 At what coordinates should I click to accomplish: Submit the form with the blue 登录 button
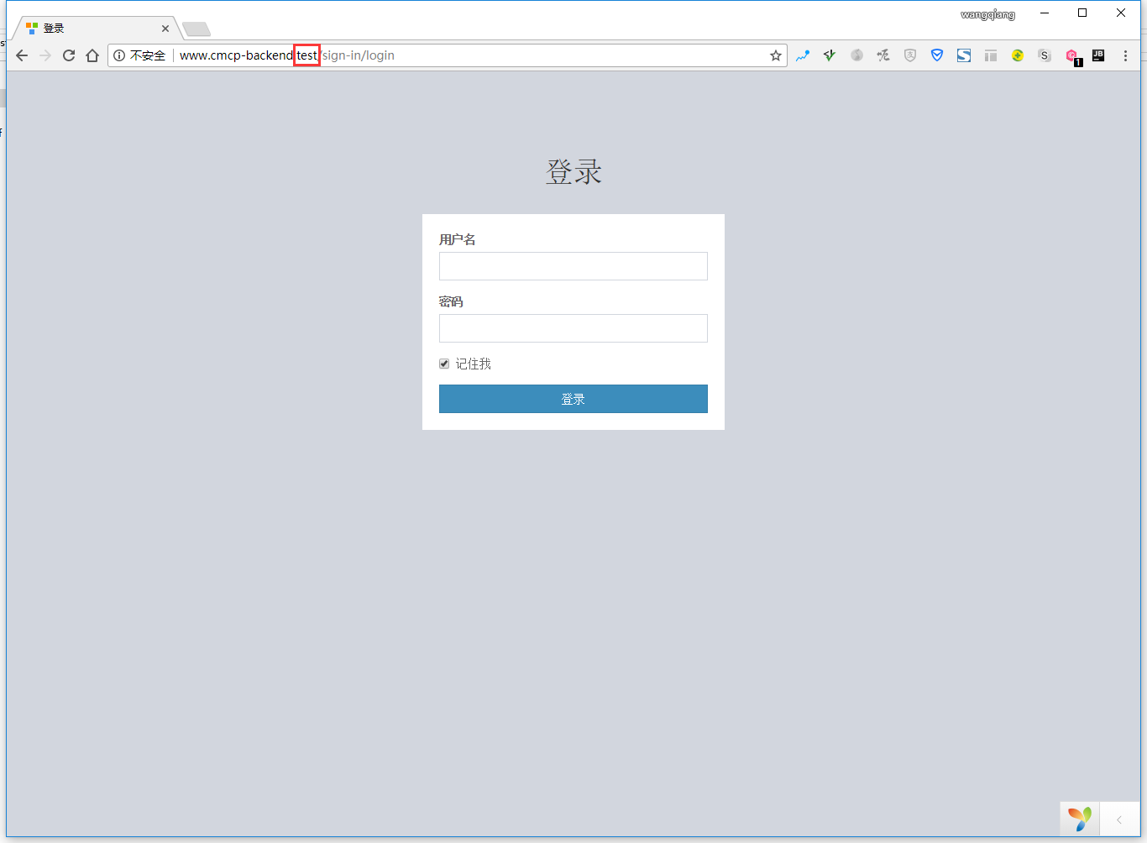tap(573, 399)
